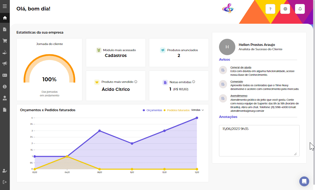Click the Atendimento link
The image size is (315, 190).
[239, 96]
